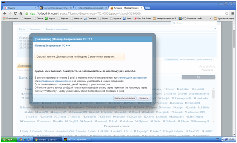The height and width of the screenshot is (143, 237).
Task: Open the Chrome hamburger menu
Action: pyautogui.click(x=233, y=14)
